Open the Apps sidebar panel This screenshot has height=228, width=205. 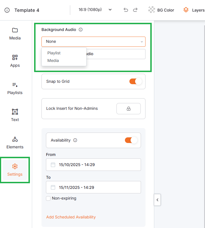coord(15,61)
